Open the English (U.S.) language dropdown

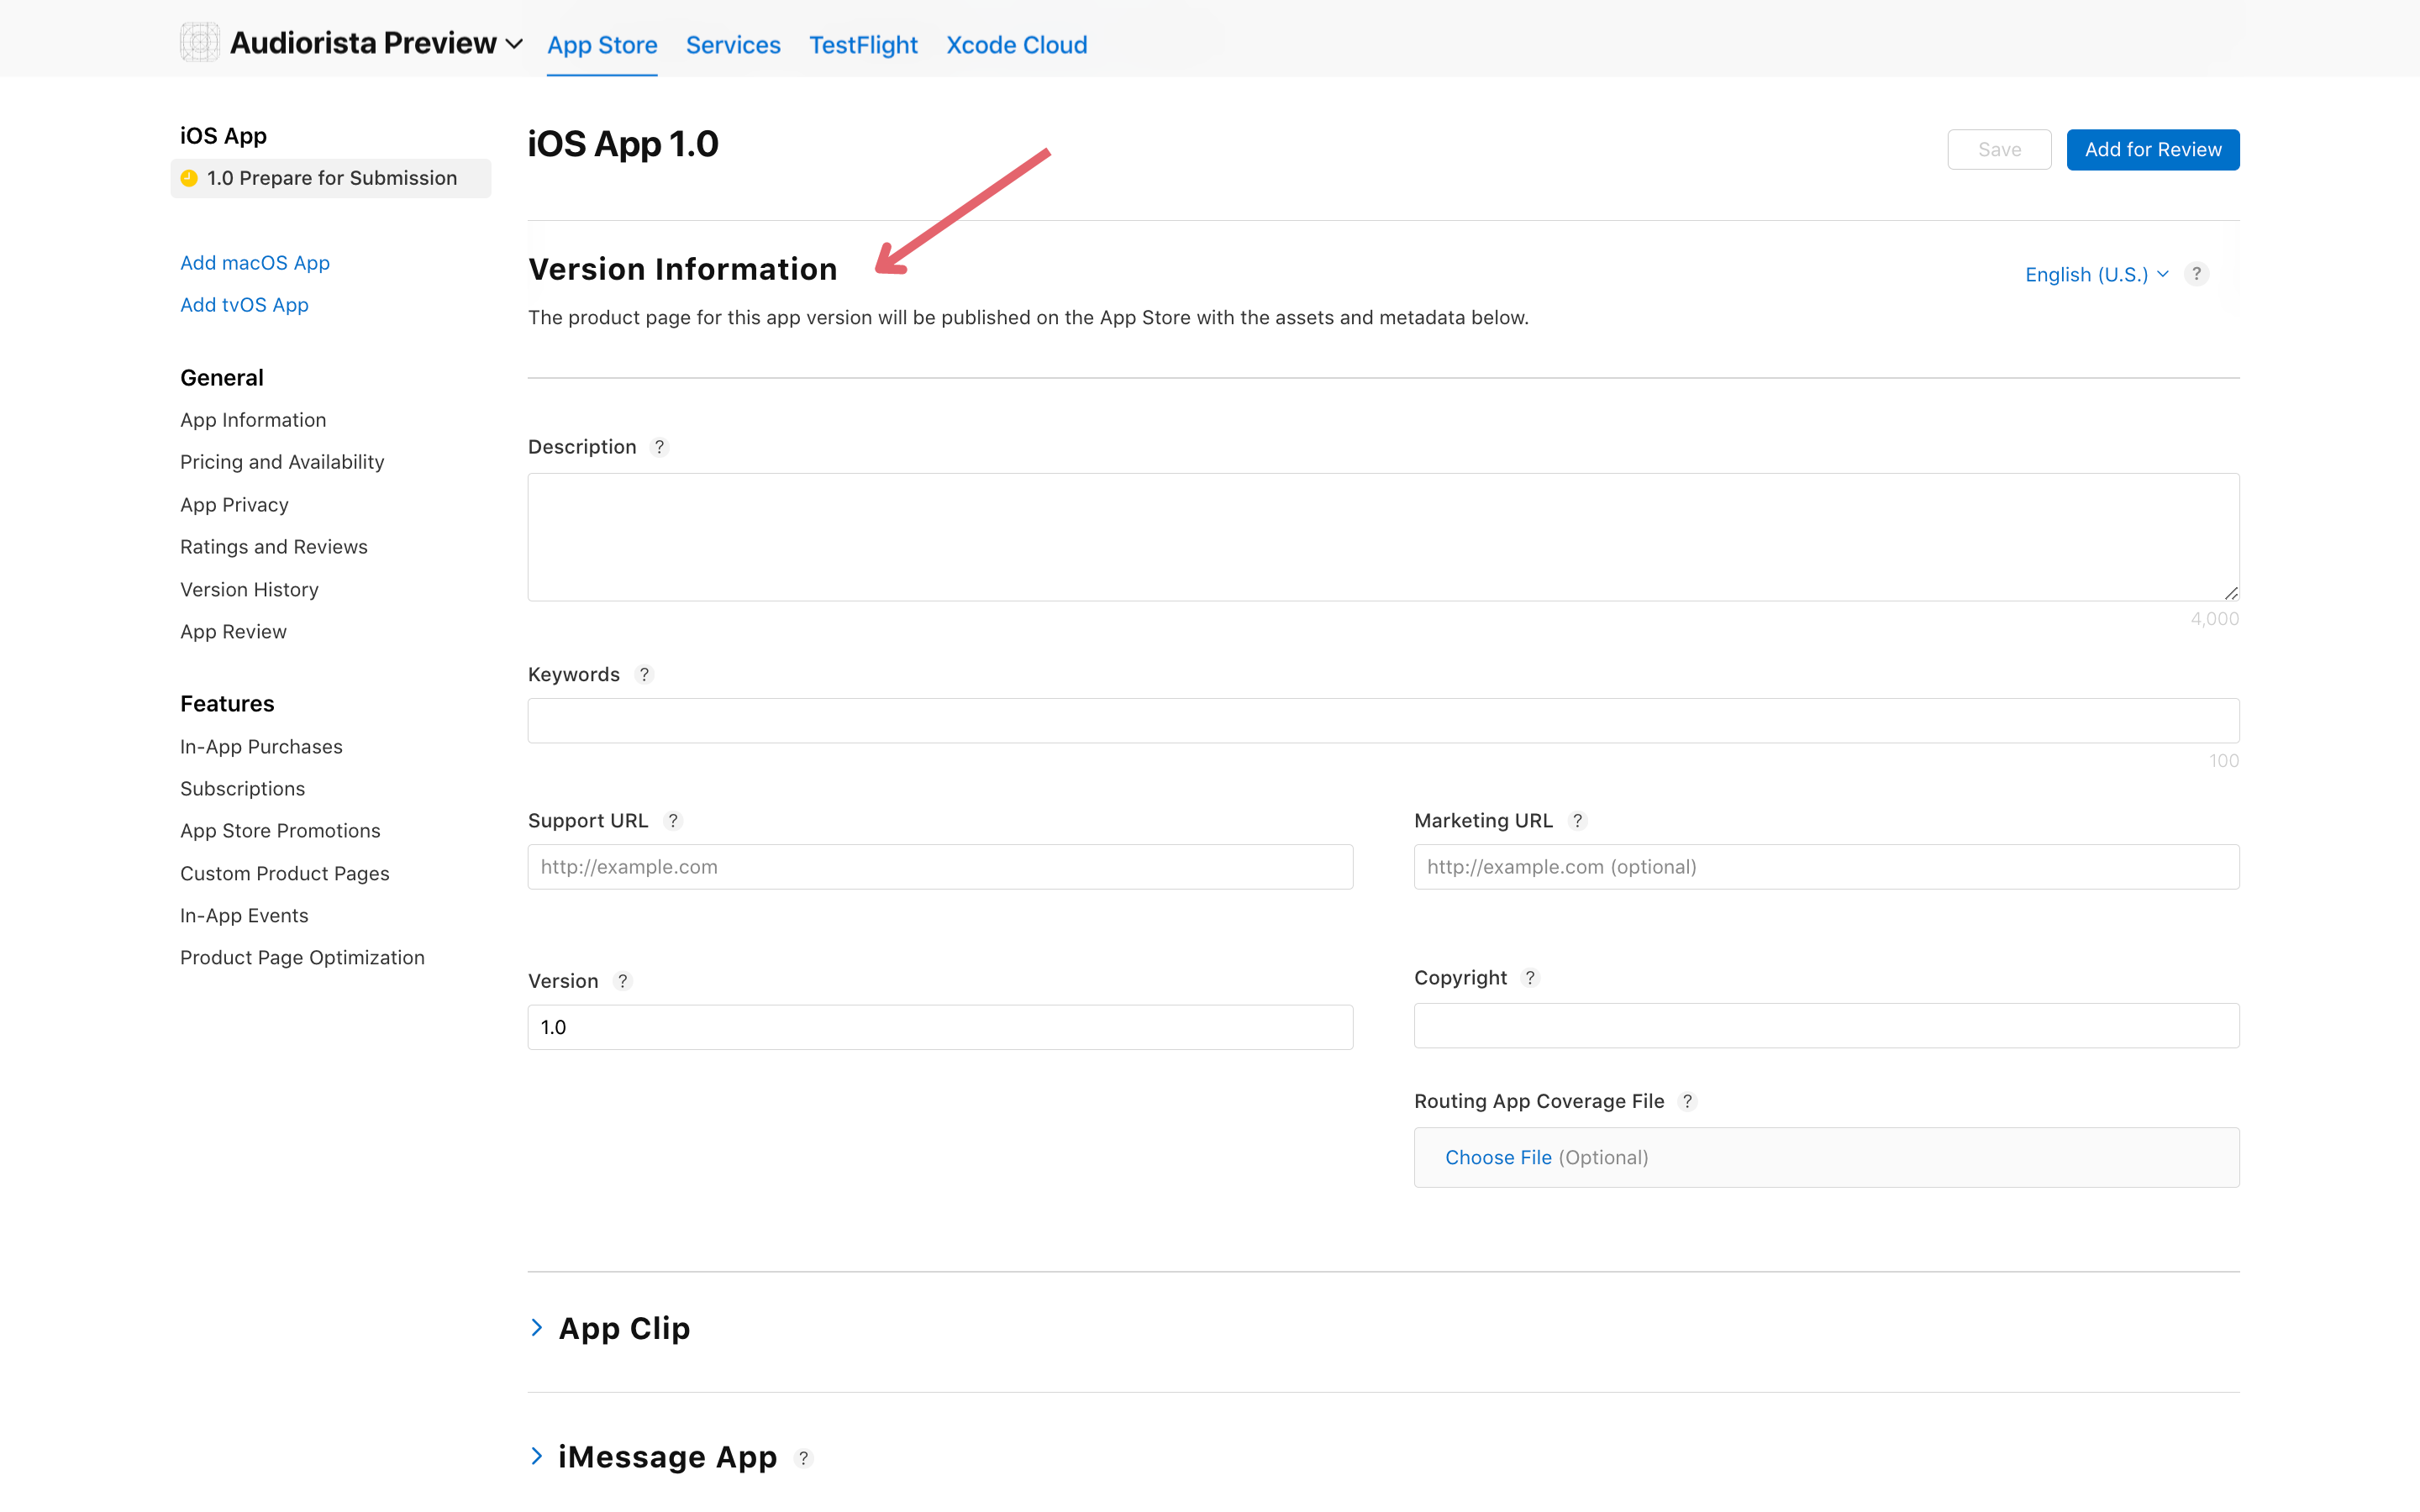tap(2096, 274)
